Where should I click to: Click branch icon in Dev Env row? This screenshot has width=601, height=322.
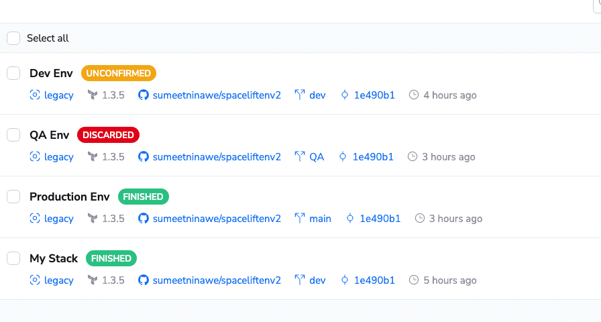[x=300, y=95]
